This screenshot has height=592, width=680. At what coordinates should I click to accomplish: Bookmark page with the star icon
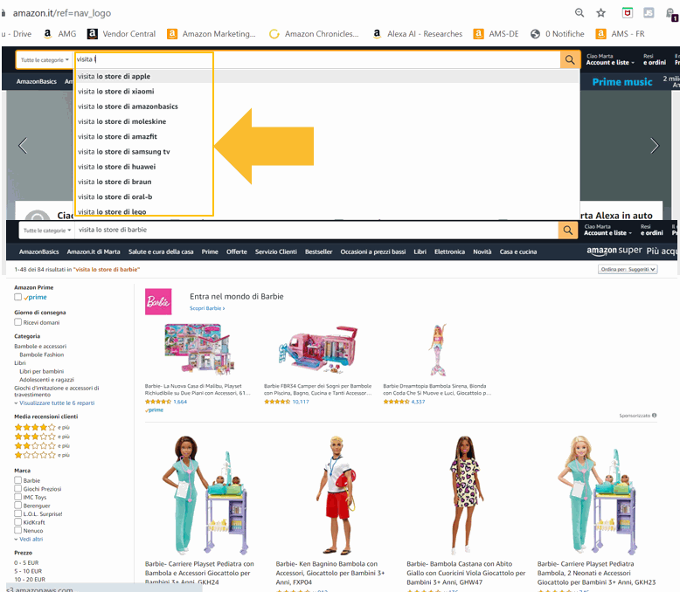coord(601,13)
